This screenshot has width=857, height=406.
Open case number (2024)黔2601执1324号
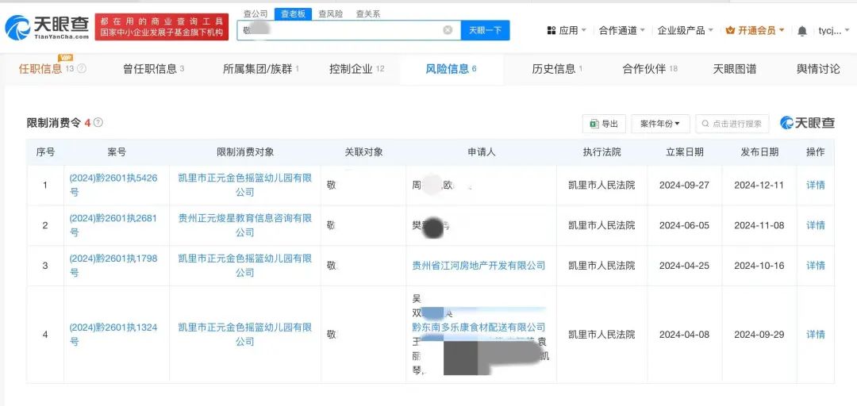pyautogui.click(x=113, y=335)
